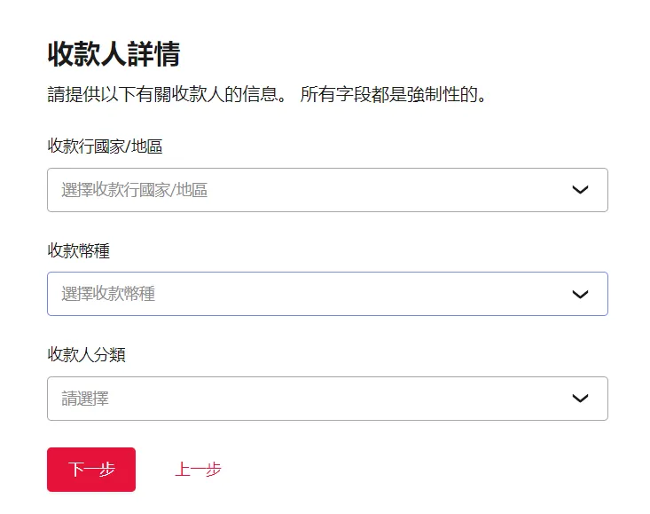Focus the blue-outlined currency selection box

(x=327, y=294)
